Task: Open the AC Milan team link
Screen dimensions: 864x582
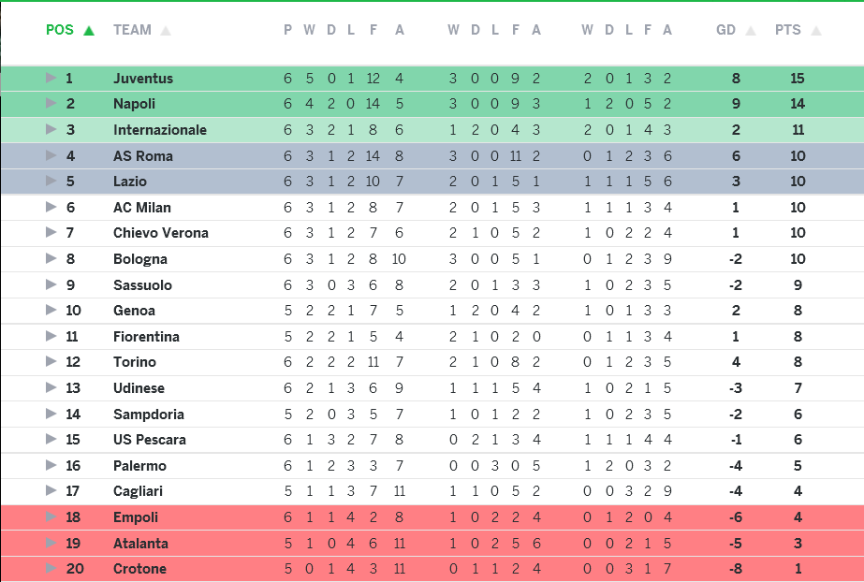Action: pos(142,207)
